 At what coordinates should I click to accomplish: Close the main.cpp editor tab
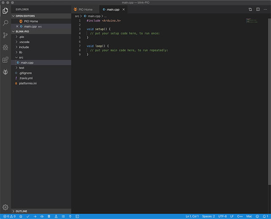pyautogui.click(x=123, y=9)
